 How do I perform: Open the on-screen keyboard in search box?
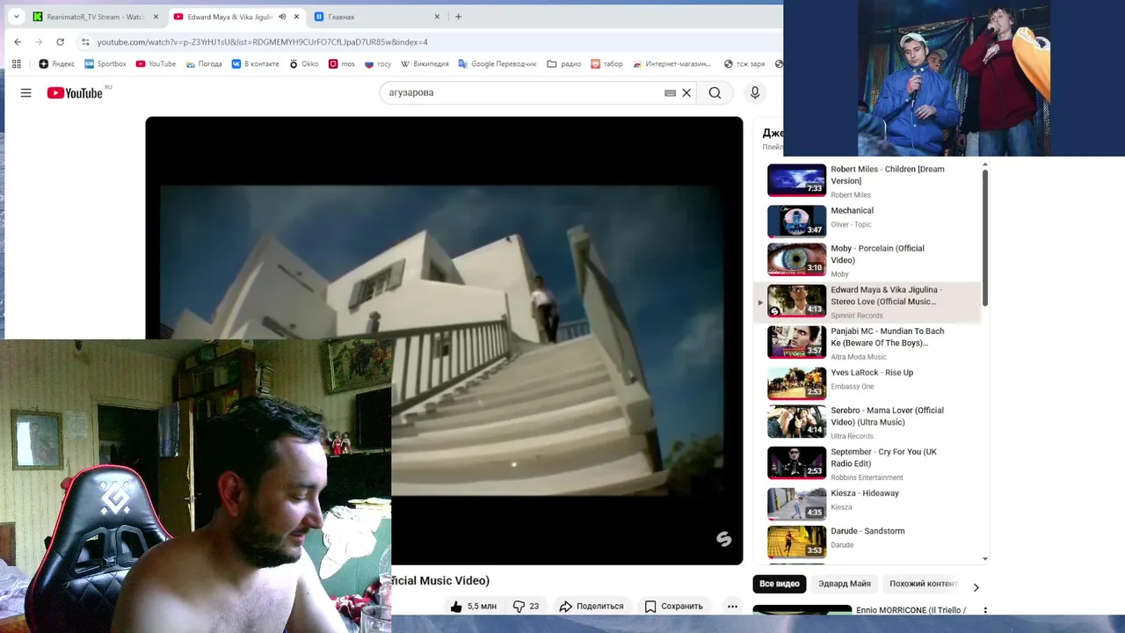coord(670,92)
